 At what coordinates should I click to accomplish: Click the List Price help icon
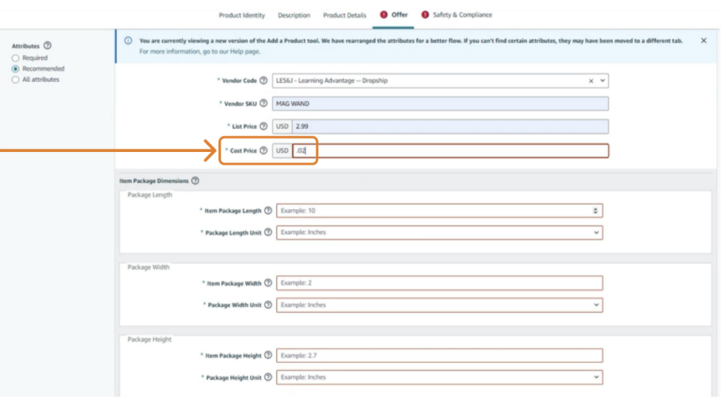[x=263, y=127]
